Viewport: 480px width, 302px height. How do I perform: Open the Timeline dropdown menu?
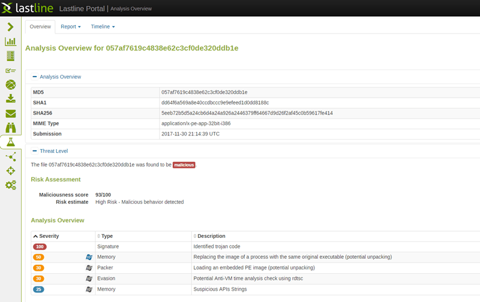(x=103, y=27)
